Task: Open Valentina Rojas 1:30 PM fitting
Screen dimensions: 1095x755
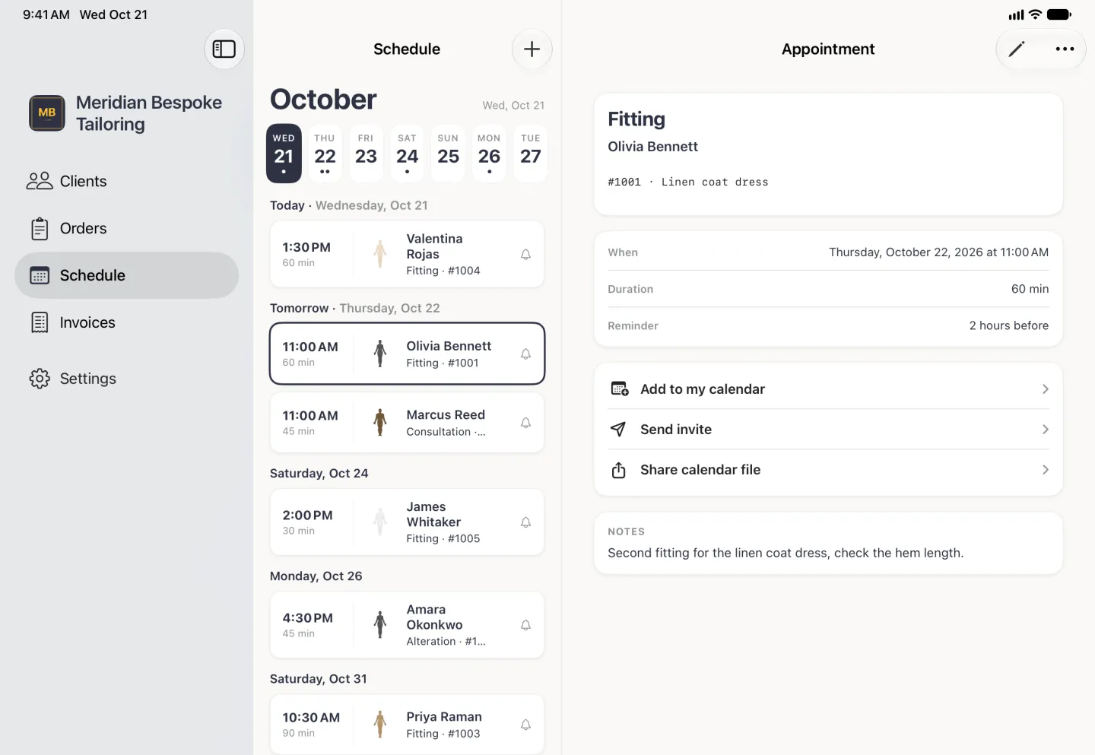Action: 407,255
